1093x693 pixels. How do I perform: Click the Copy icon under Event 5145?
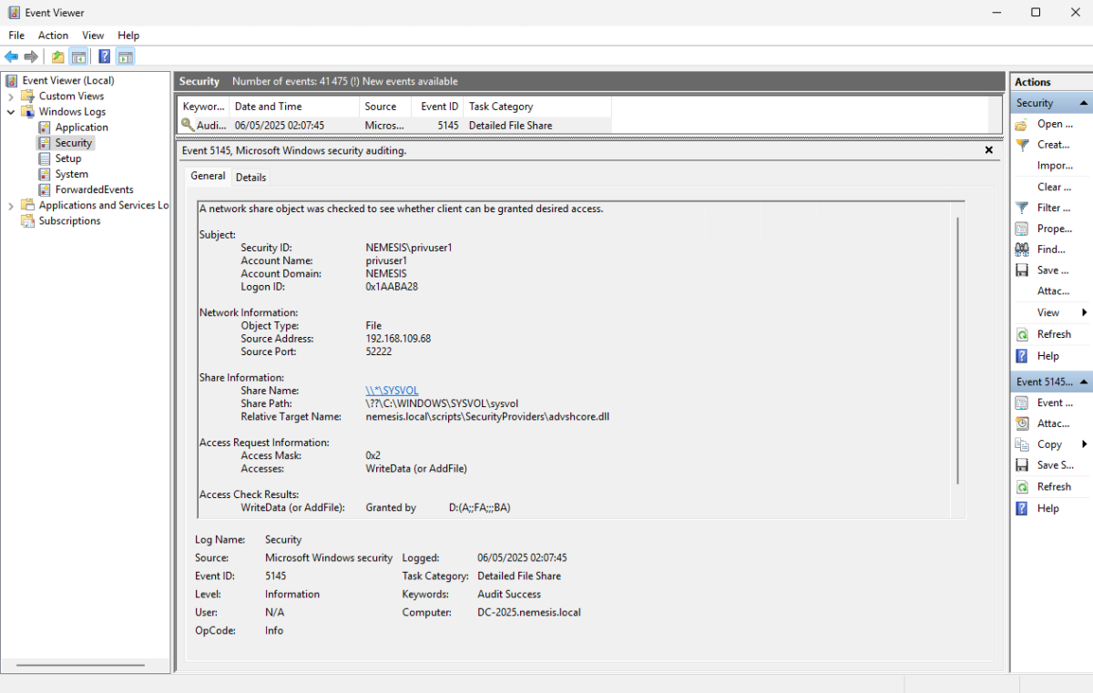(x=1024, y=443)
